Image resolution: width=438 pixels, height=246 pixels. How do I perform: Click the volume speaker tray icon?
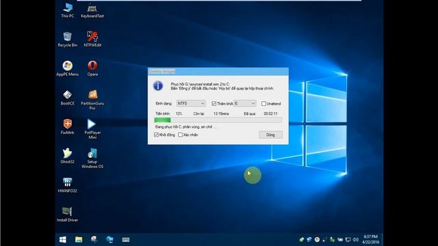[356, 240]
